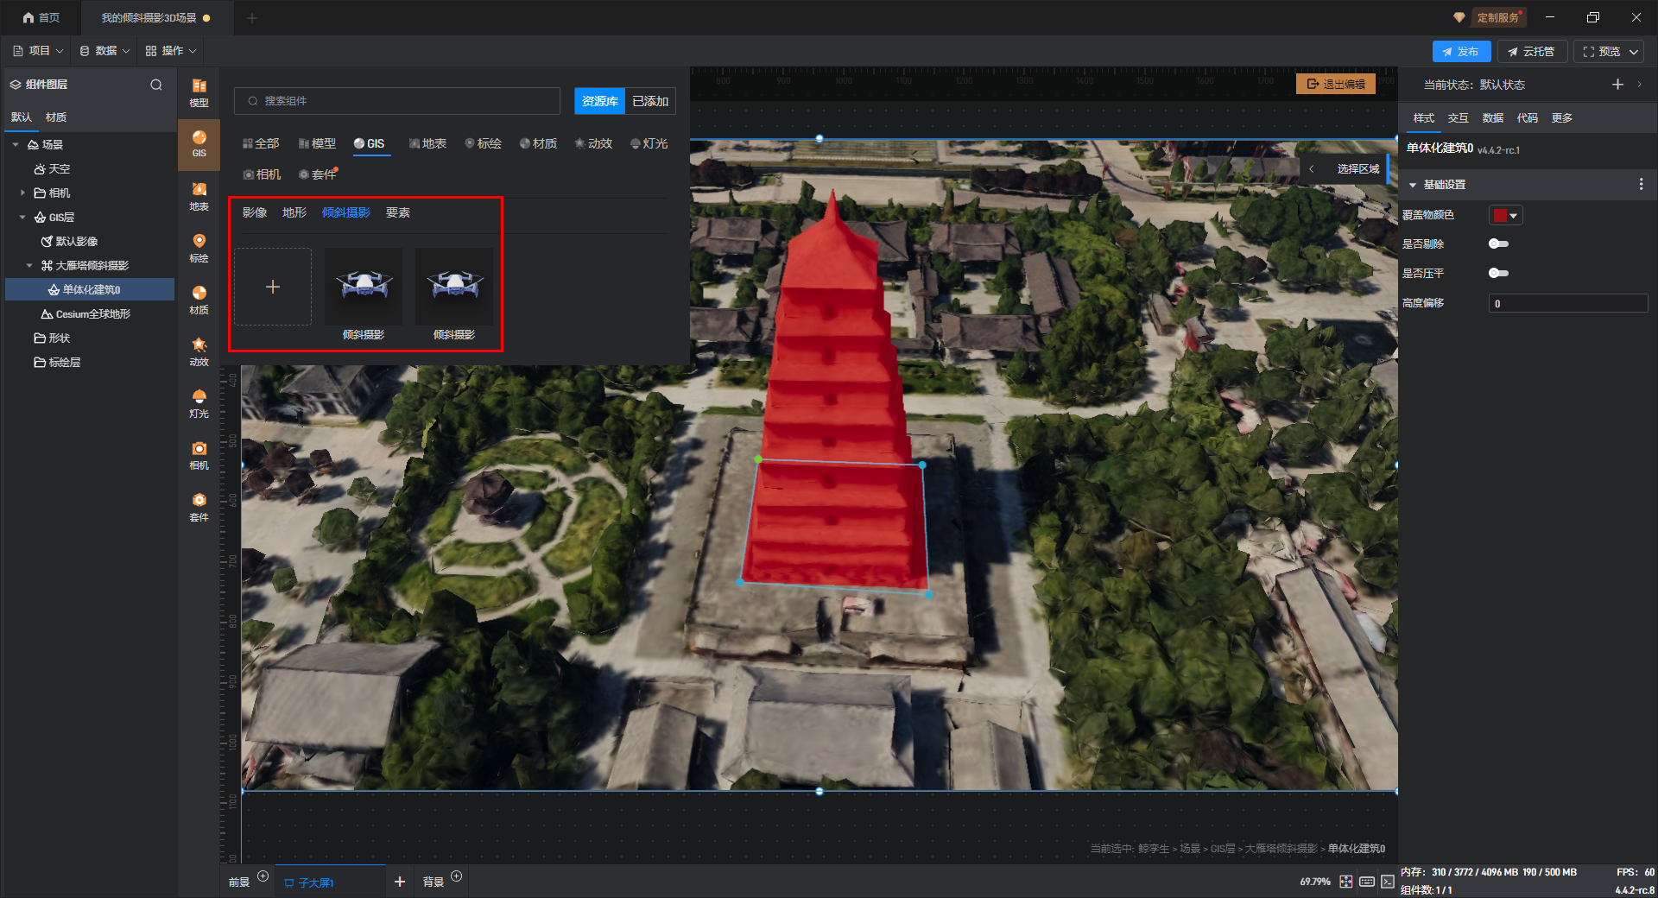Open the 灯光 sidebar category

point(199,403)
